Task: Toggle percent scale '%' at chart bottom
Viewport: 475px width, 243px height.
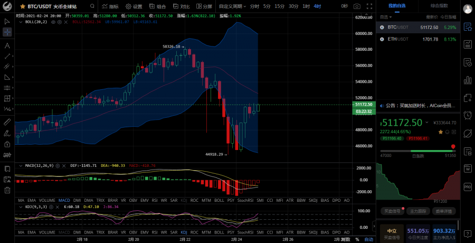Action: pyautogui.click(x=357, y=239)
